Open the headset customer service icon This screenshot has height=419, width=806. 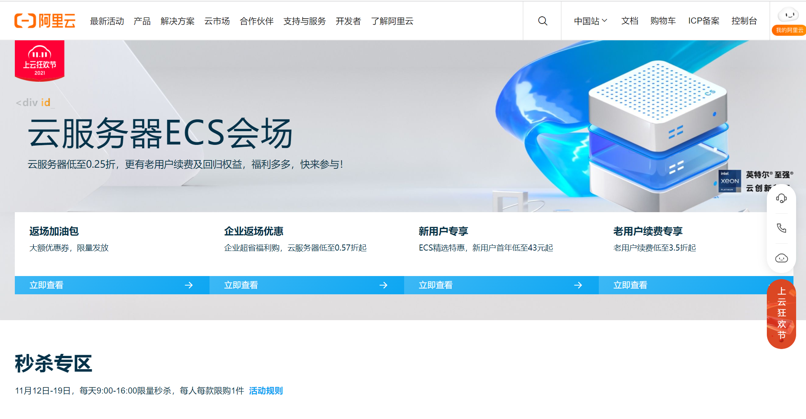[781, 198]
